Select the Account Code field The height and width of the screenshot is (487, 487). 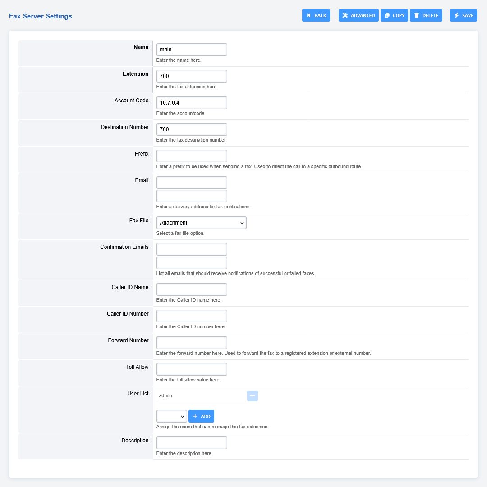(192, 103)
